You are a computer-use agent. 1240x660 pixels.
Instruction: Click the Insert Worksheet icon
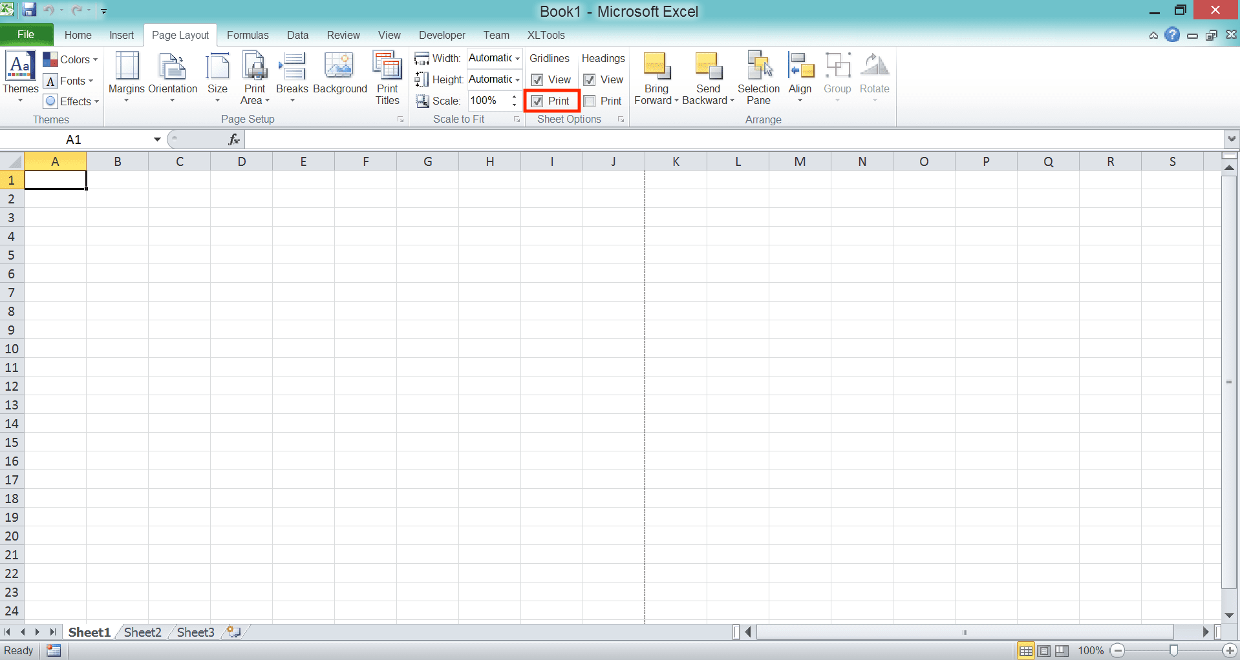pos(234,632)
